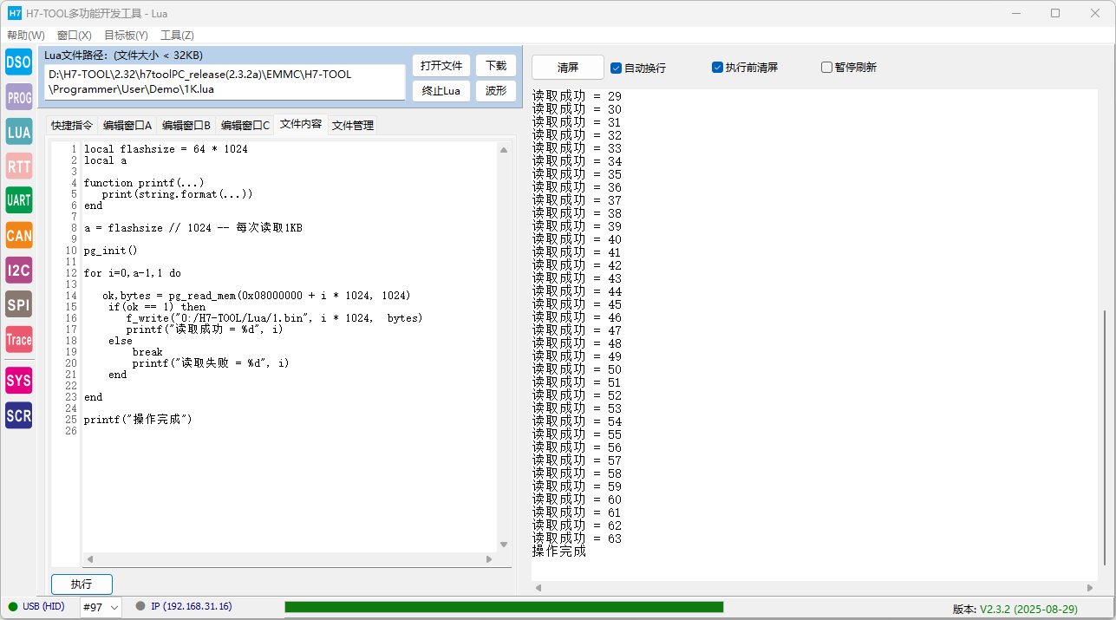This screenshot has height=620, width=1116.
Task: Click the IP (192.168.31.16) status text
Action: coord(192,607)
